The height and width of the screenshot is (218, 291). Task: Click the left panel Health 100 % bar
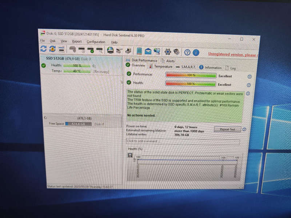click(x=77, y=66)
